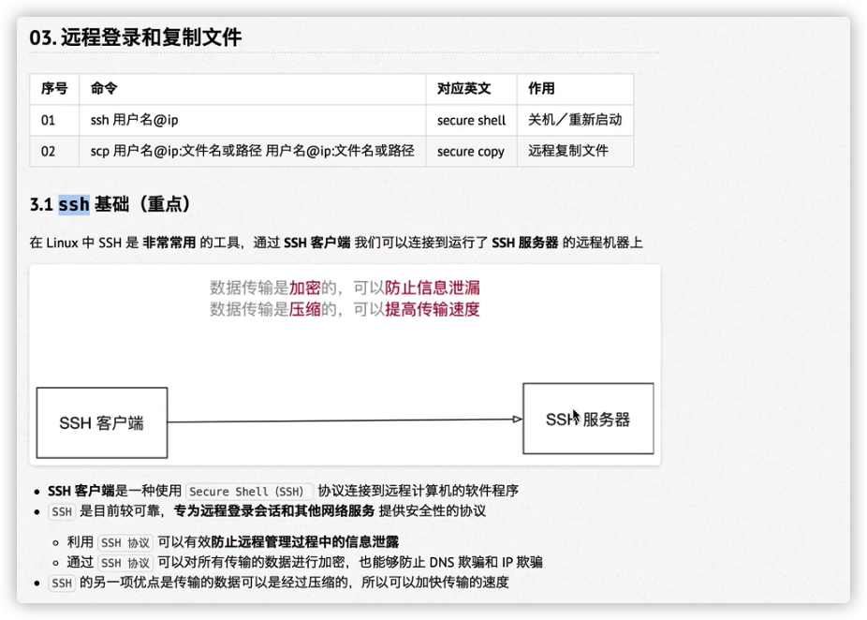Screen dimensions: 867x620
Task: Click the table header '序号'
Action: [x=54, y=88]
